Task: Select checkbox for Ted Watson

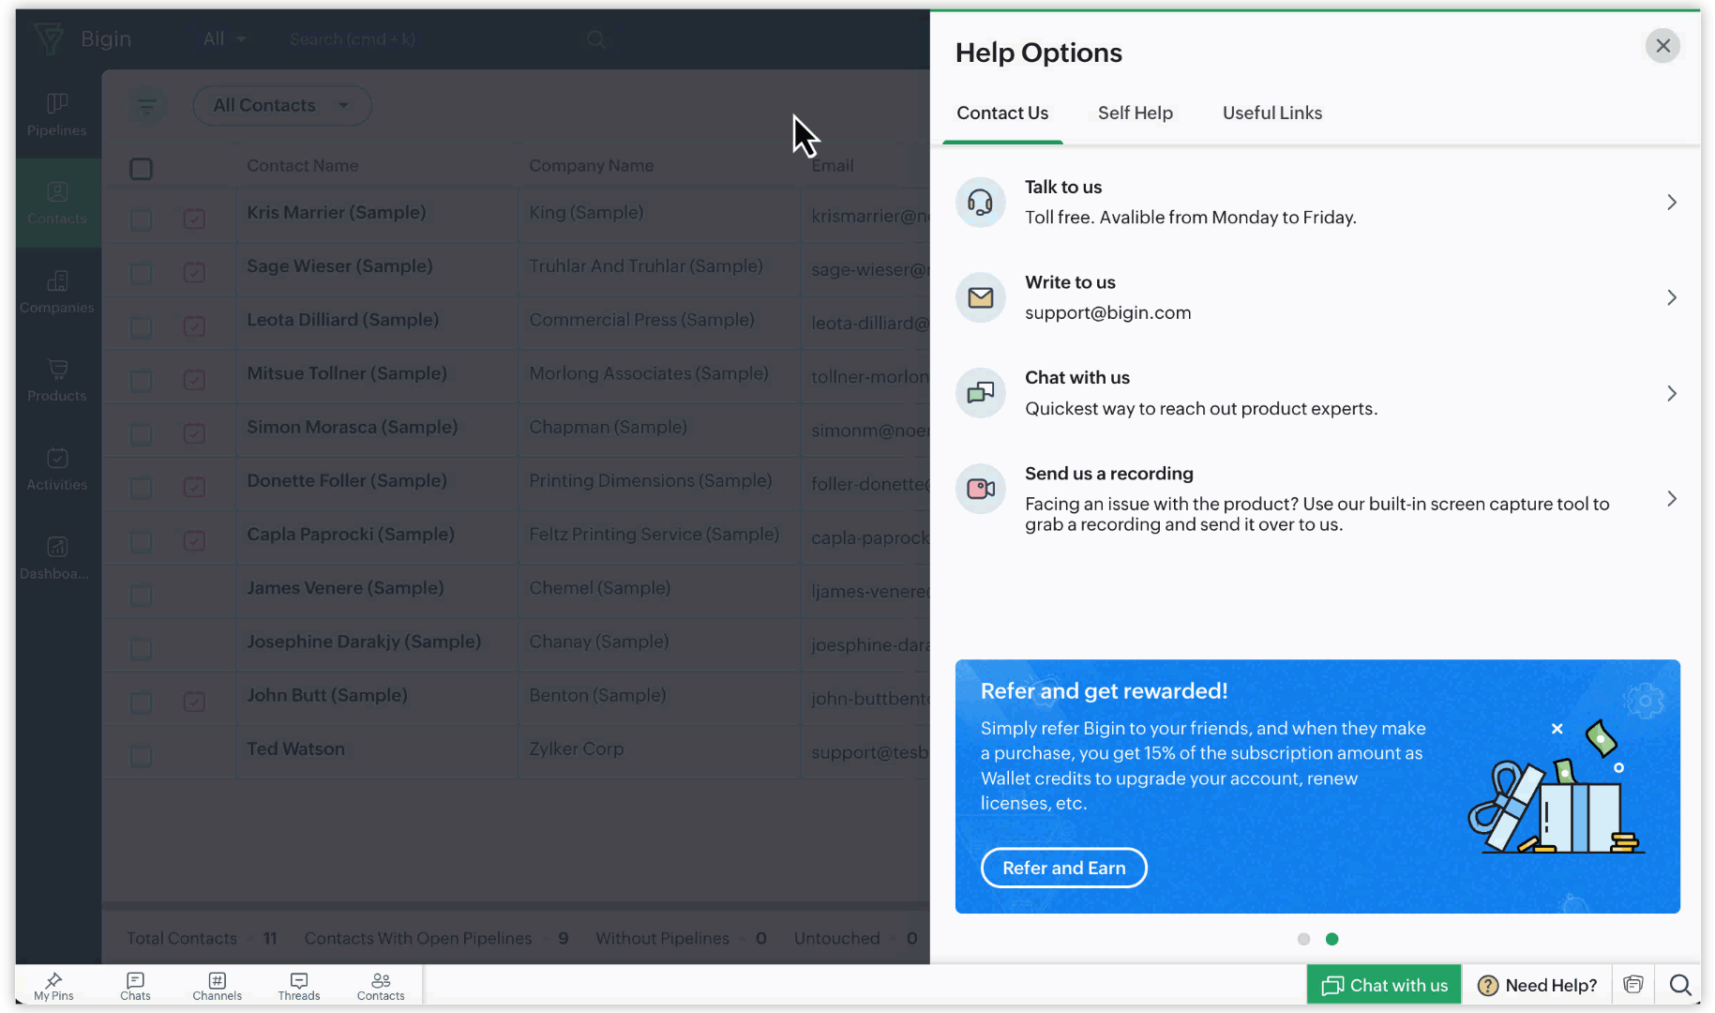Action: (141, 755)
